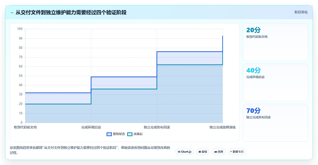Toggle the 原有状态 legend entry
The image size is (318, 165).
pos(116,134)
